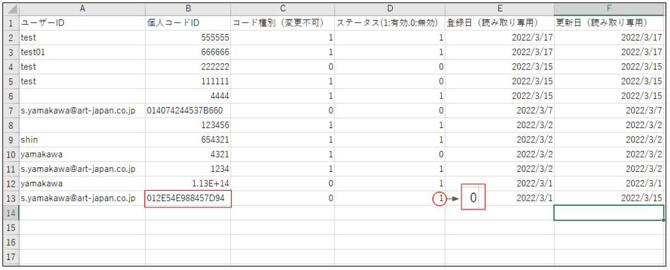Select the cell with code 555555

[x=188, y=38]
